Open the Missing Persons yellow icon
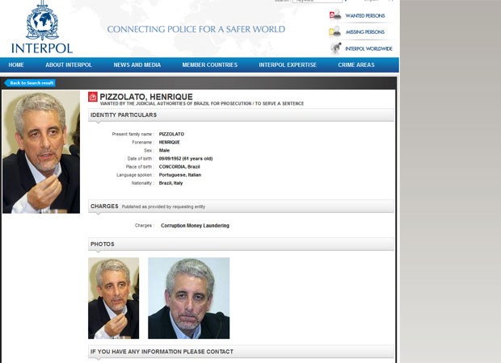Viewport: 501px width, 363px height. tap(335, 31)
